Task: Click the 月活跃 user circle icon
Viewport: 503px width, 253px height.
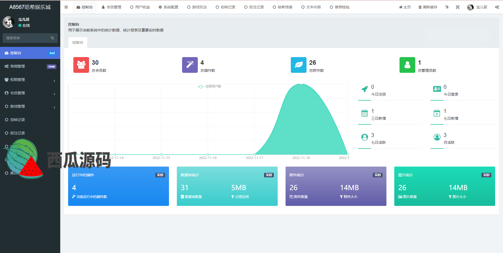Action: coord(437,137)
